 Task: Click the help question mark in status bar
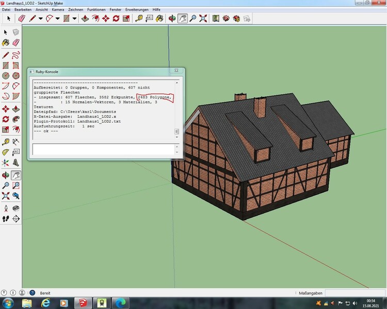(x=34, y=293)
